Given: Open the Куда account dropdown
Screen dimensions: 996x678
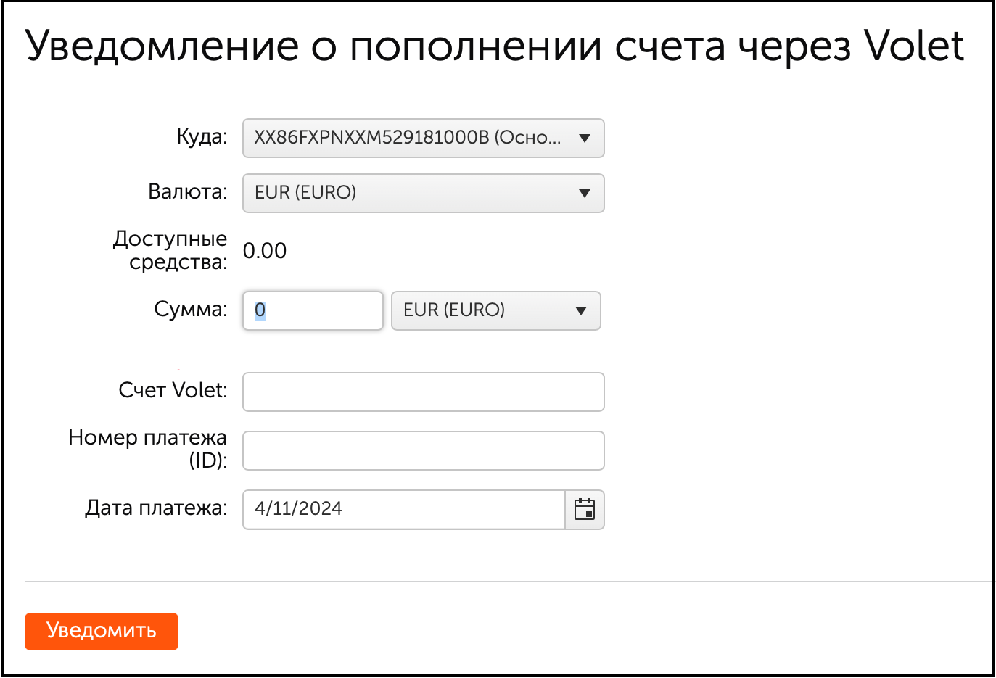Looking at the screenshot, I should [x=424, y=138].
